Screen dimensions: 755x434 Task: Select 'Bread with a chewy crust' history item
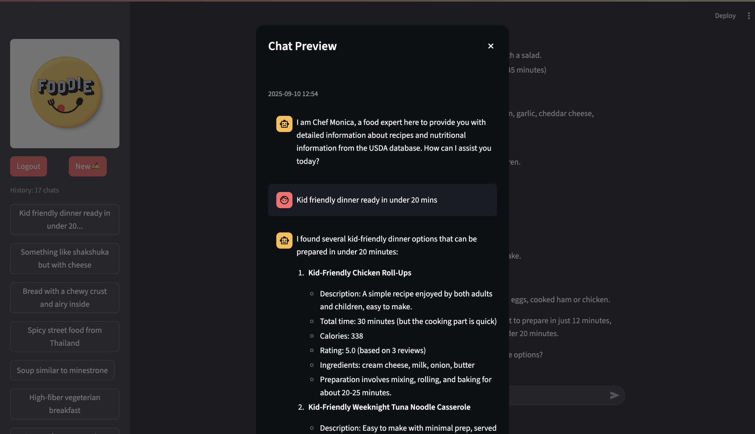point(65,297)
